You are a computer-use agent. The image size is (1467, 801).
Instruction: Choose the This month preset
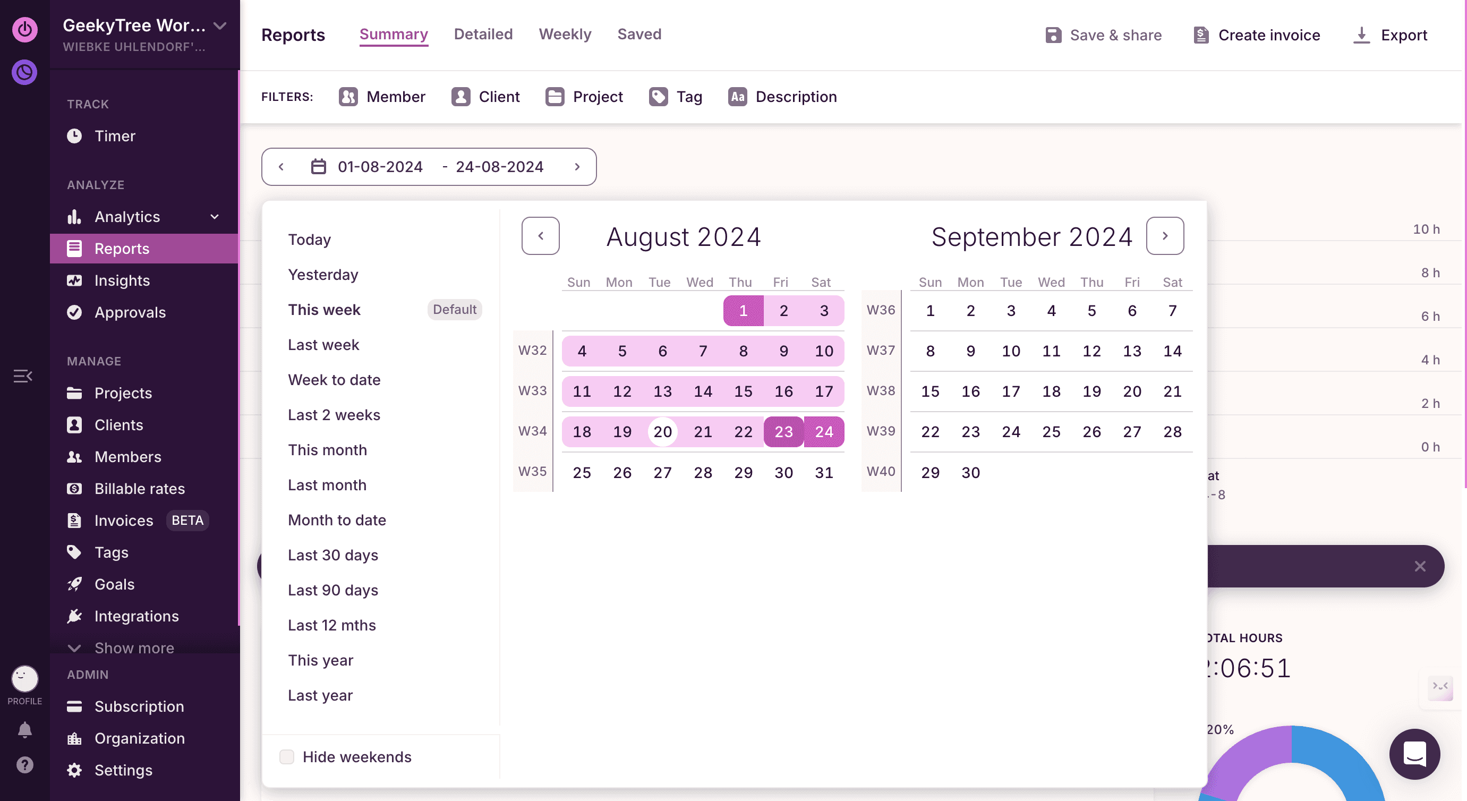(328, 449)
